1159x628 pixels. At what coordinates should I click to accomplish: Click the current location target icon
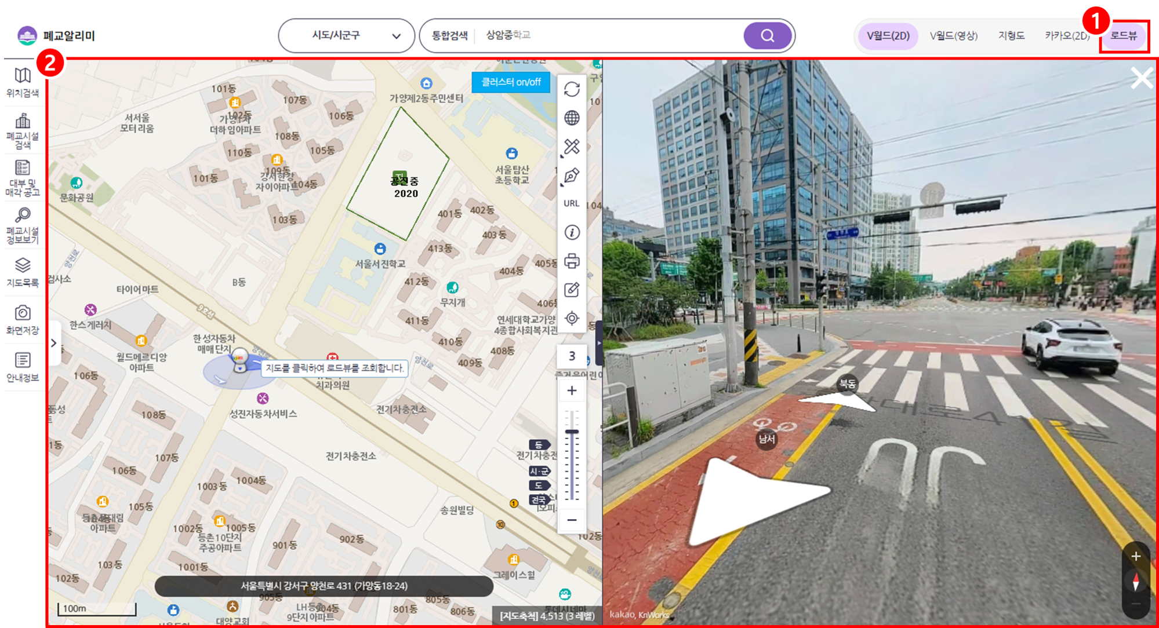(x=572, y=318)
